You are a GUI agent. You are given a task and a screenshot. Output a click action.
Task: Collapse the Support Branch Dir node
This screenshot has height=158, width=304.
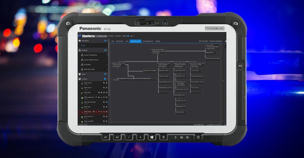pos(180,74)
